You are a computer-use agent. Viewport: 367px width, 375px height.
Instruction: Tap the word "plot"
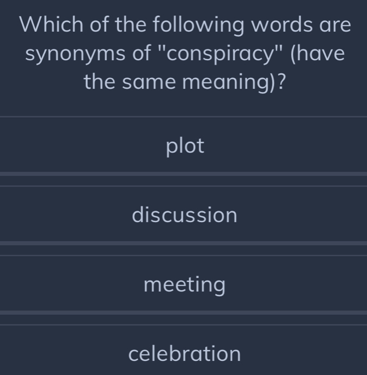tap(185, 145)
